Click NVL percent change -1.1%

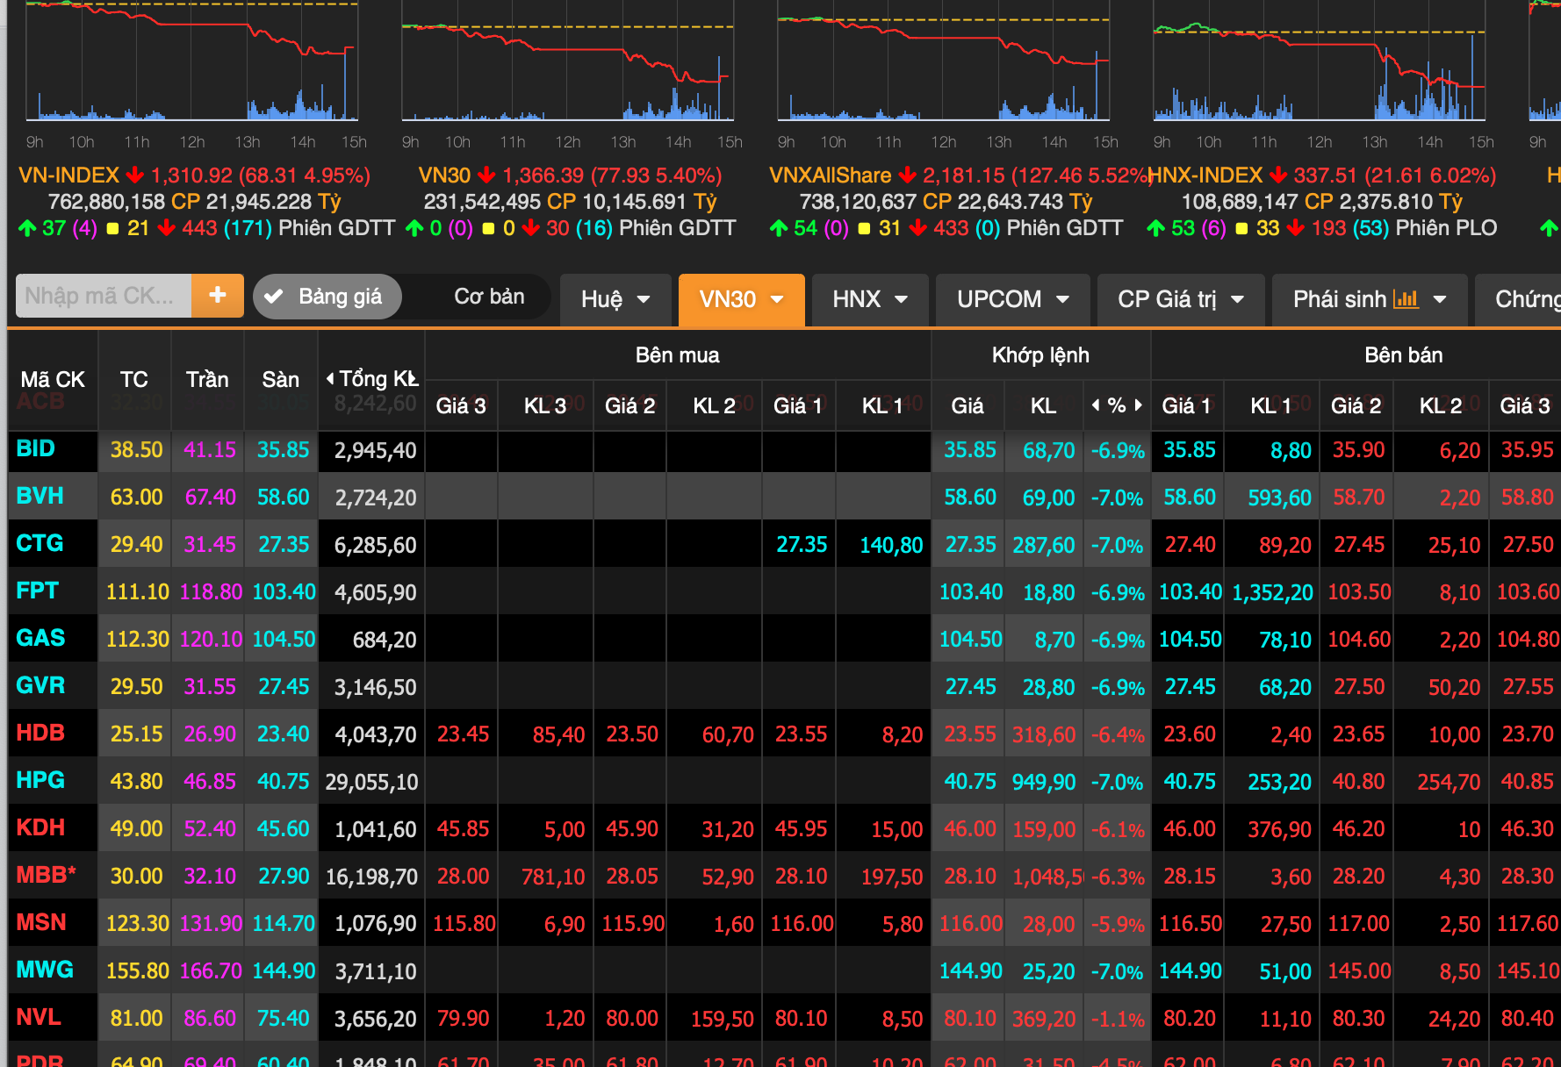pyautogui.click(x=1118, y=1019)
